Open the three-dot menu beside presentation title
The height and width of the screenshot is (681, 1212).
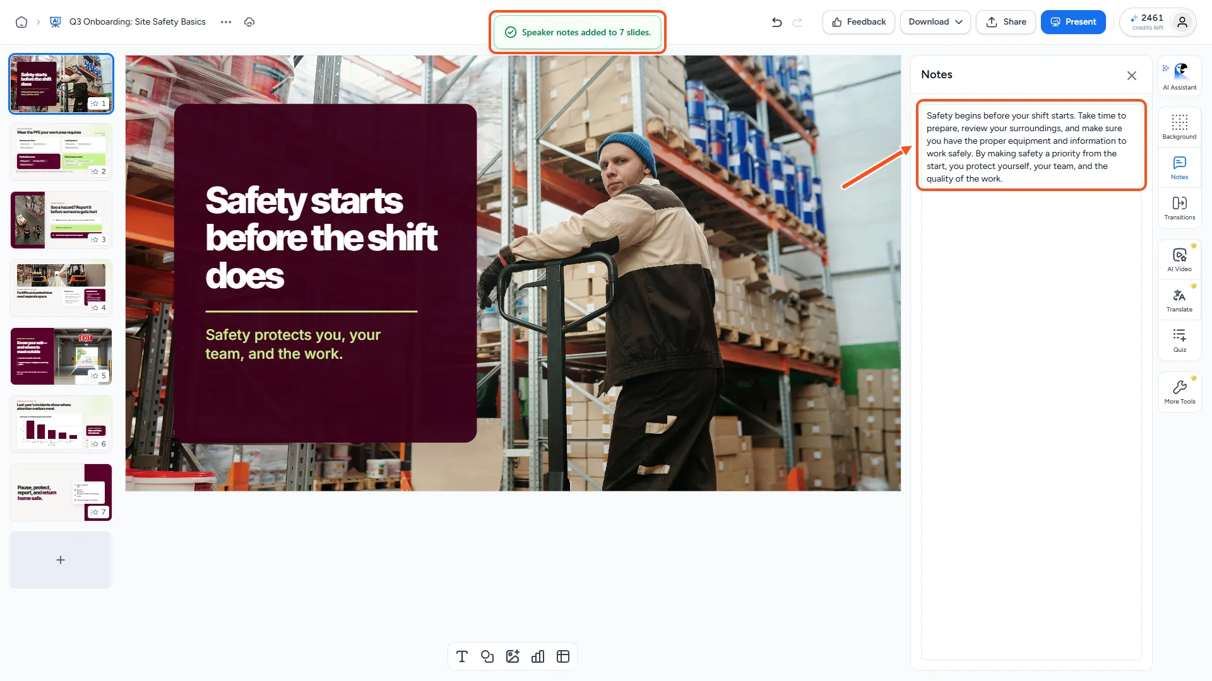point(226,22)
